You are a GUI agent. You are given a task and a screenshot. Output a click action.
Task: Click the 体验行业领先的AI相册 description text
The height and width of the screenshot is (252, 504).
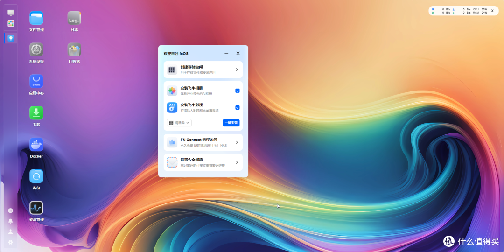tap(196, 94)
